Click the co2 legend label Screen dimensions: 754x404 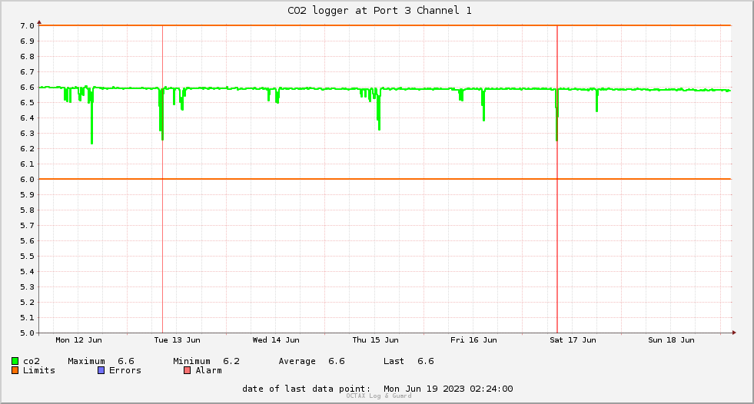[x=32, y=361]
